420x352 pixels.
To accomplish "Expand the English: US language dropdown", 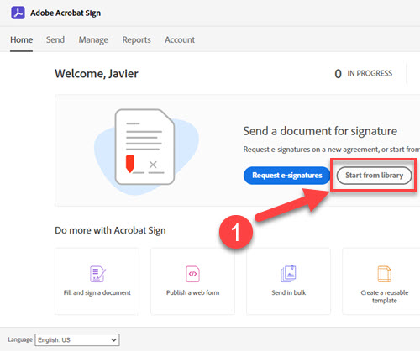I will (x=77, y=339).
